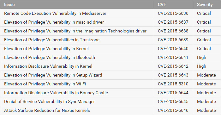Select Information Disclosure Vulnerability in Kernel

point(48,66)
